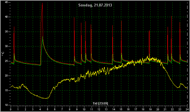This screenshot has width=190, height=112.
Task: Click the yellow curve minimum near hour 5
Action: coord(46,98)
